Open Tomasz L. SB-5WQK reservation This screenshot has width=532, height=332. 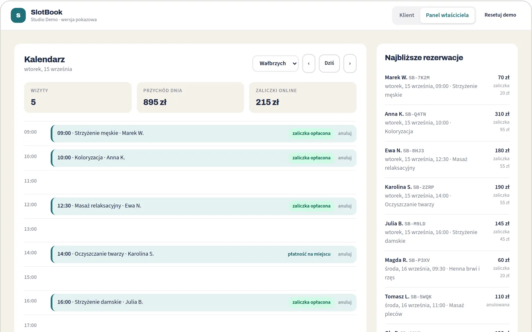[x=447, y=305]
